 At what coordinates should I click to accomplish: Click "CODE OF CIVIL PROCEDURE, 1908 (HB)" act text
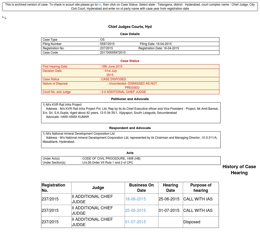[x=111, y=159]
